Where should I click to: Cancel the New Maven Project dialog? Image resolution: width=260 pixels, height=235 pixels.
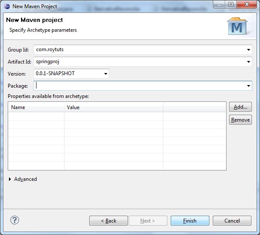coord(232,221)
